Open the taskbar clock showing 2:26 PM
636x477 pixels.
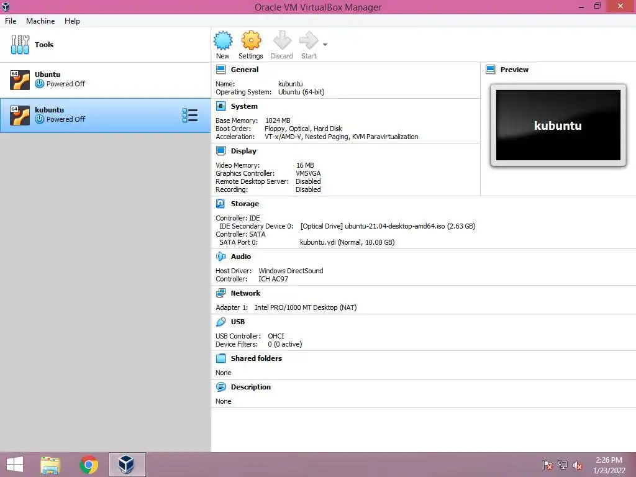click(x=609, y=465)
